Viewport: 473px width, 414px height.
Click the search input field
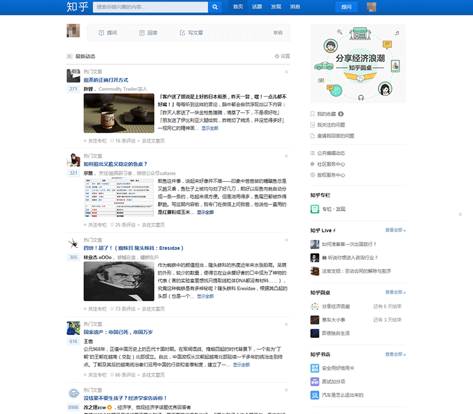151,7
